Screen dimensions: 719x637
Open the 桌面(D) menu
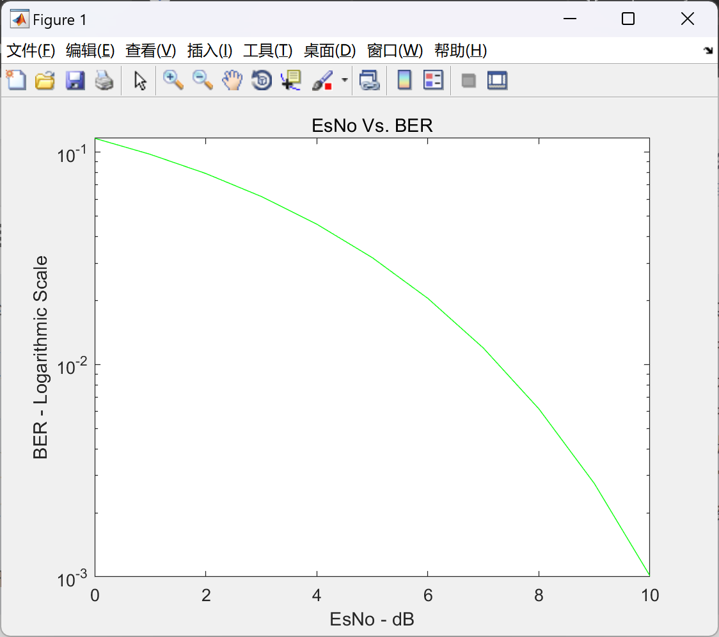tap(329, 51)
